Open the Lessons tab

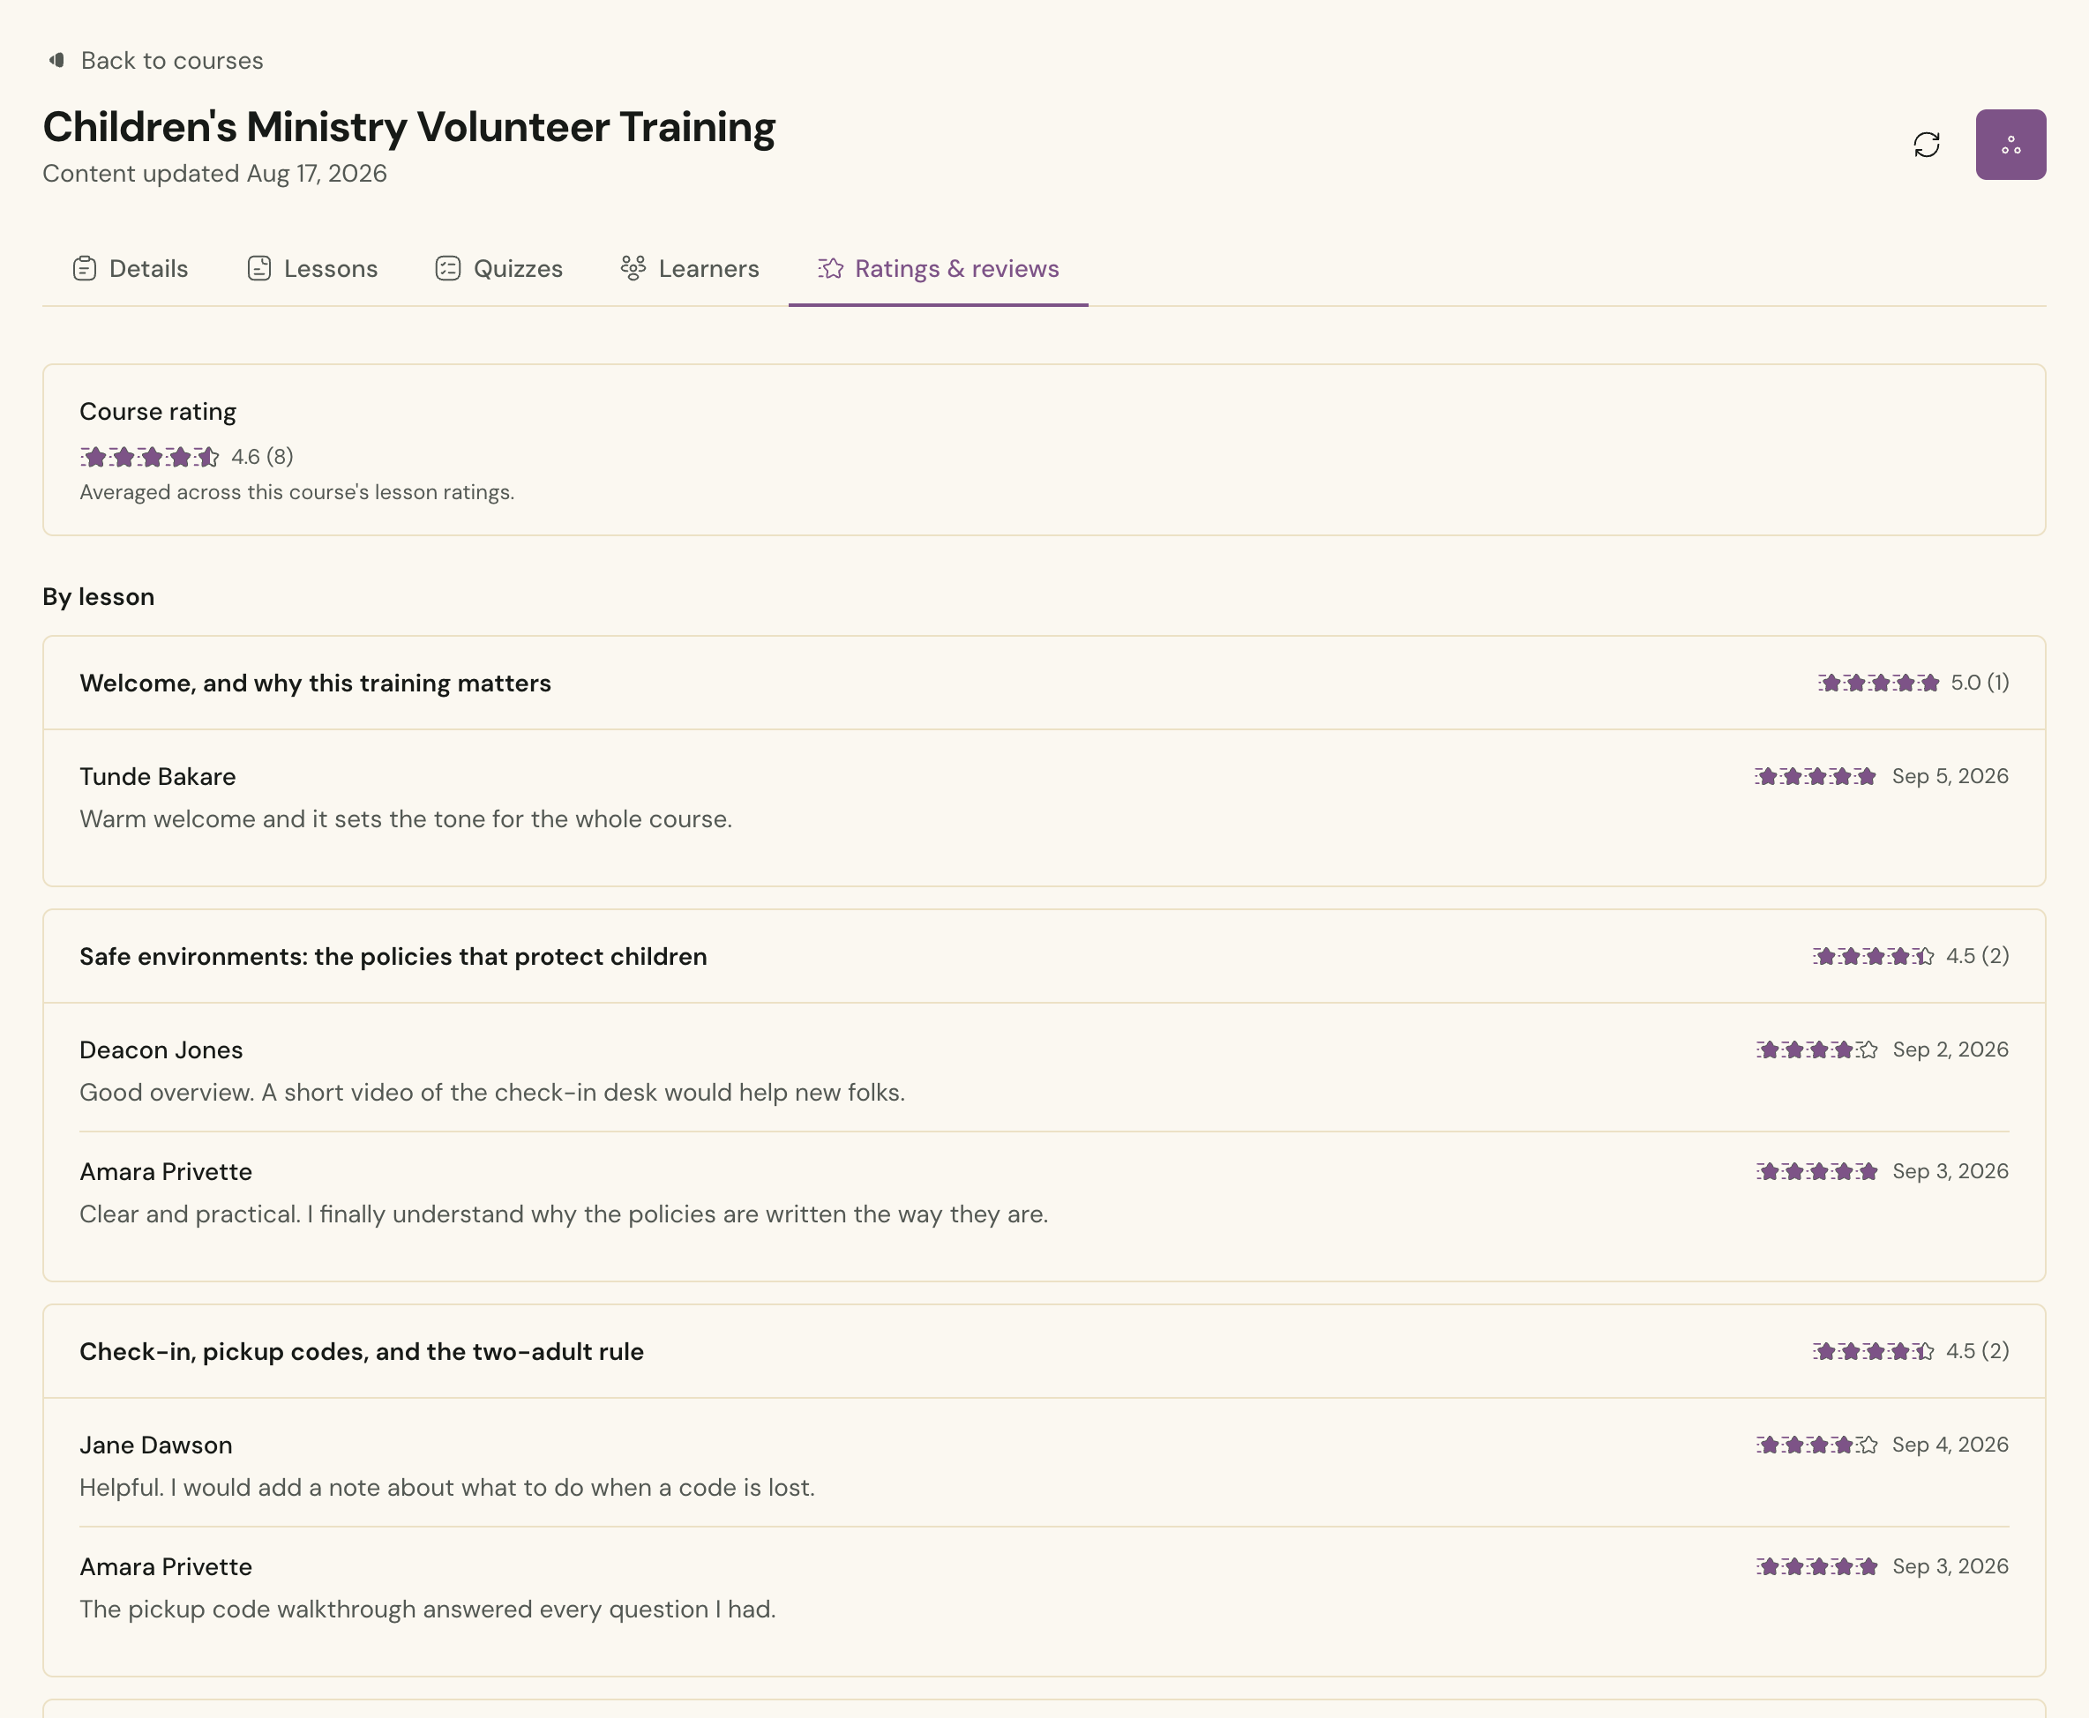point(312,268)
